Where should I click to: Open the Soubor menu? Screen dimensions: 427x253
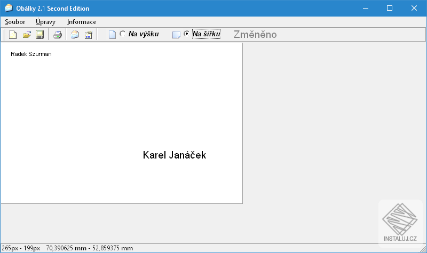coord(15,22)
